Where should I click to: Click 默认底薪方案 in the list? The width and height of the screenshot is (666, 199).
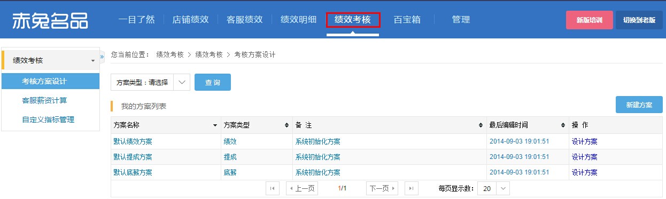[133, 172]
